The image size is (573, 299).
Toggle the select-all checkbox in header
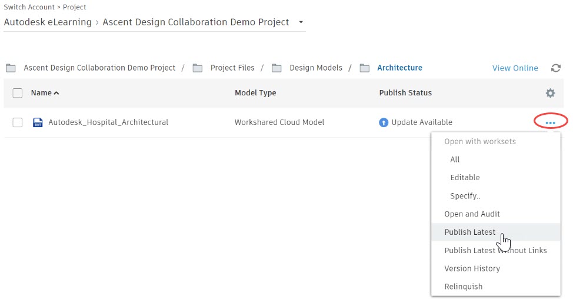pos(17,93)
